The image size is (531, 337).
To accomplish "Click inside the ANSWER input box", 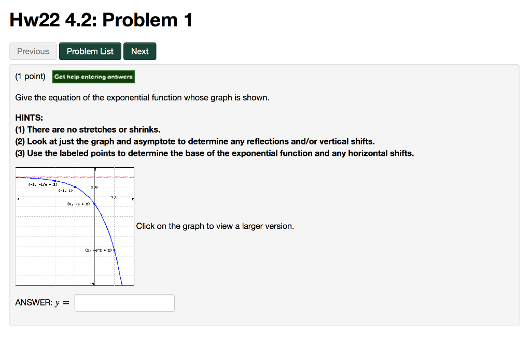I will click(124, 302).
